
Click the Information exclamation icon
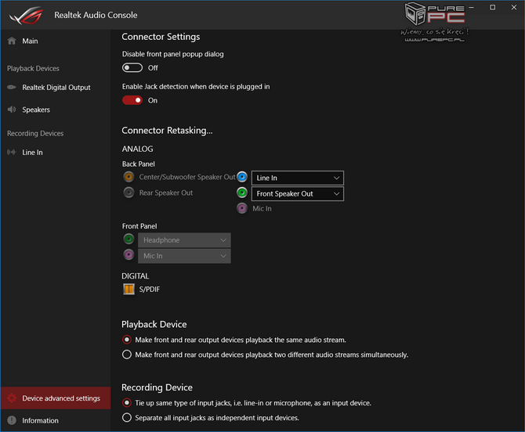point(12,420)
